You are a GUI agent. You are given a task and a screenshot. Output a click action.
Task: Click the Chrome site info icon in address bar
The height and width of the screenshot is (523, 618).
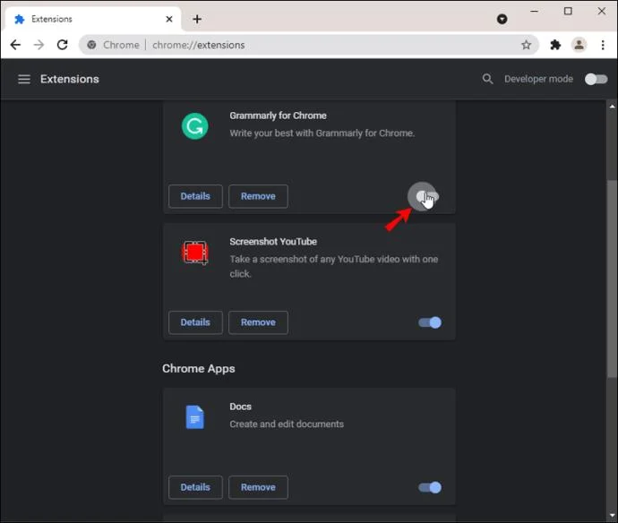point(91,45)
